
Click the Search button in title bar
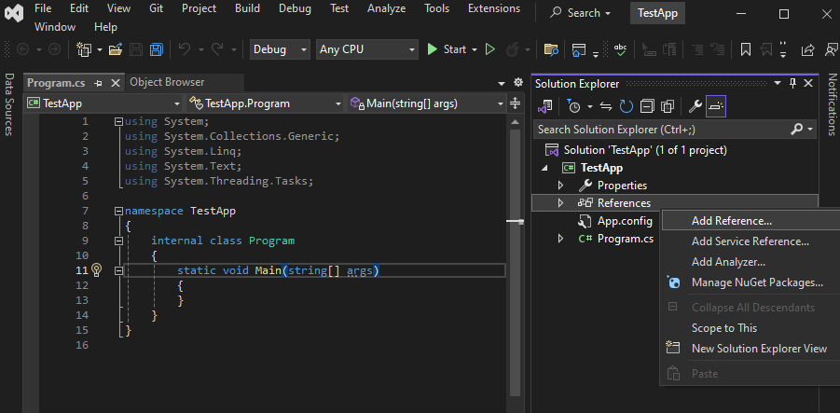pos(581,13)
